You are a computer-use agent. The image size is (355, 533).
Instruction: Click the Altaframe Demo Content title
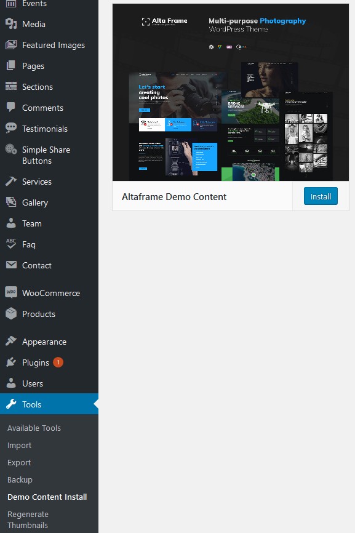[174, 197]
